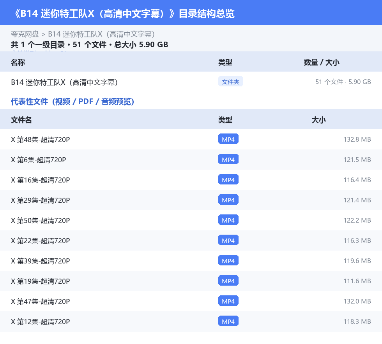Screen dimensions: 382x344
Task: Click MP4 badge for 第29集
Action: pos(228,200)
